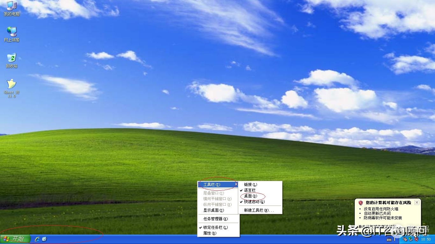Click the taskbar clock showing 10:50
This screenshot has height=244, width=435.
coord(426,239)
